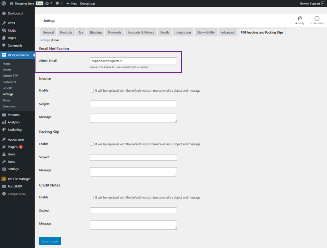Screen dimensions: 327x248
Task: Select PDF Invoices and Packing Slips tab
Action: (x=262, y=32)
